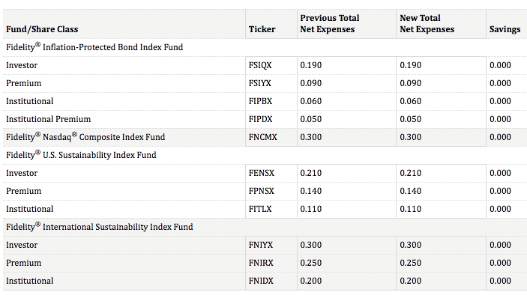Click the Institutional Premium share class row

[x=265, y=119]
